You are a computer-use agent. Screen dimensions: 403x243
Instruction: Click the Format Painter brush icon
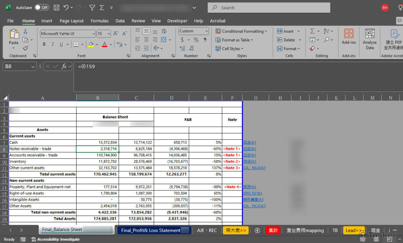point(25,48)
